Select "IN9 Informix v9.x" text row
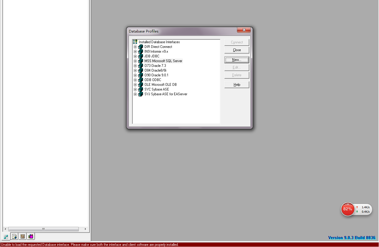Screen dimensions: 379x247 [x=156, y=51]
